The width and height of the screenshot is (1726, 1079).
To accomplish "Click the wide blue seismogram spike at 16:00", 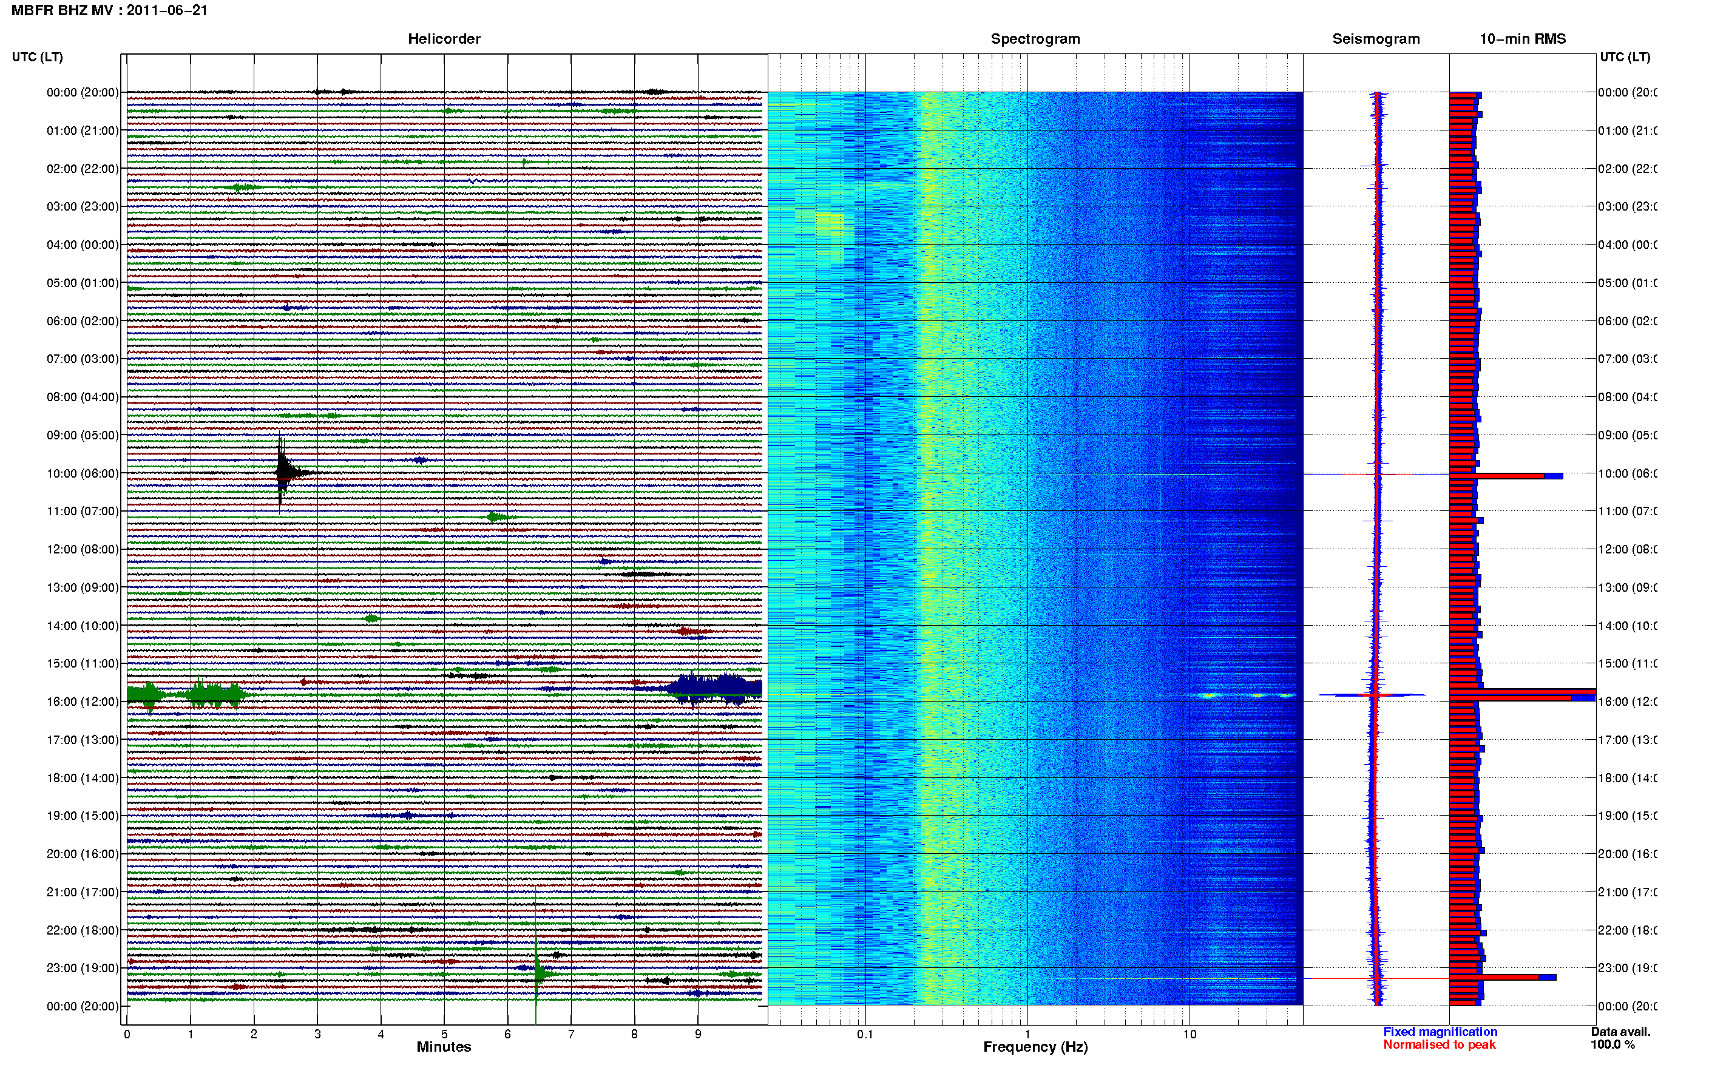I will [x=1372, y=694].
